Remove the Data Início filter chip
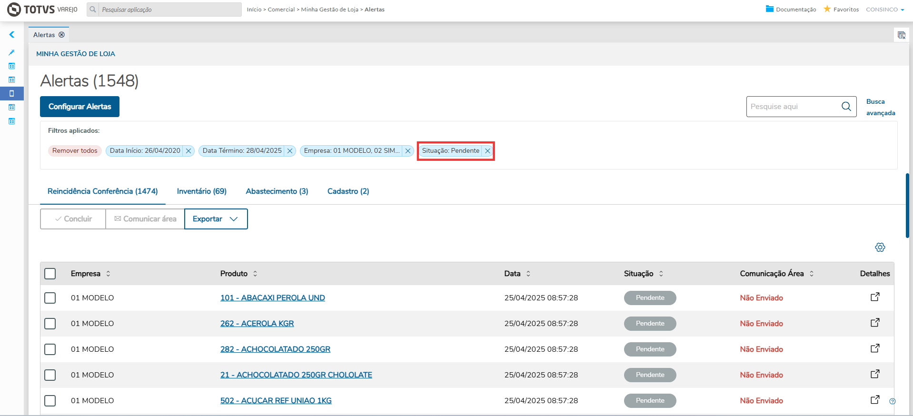Viewport: 913px width, 416px height. click(189, 151)
